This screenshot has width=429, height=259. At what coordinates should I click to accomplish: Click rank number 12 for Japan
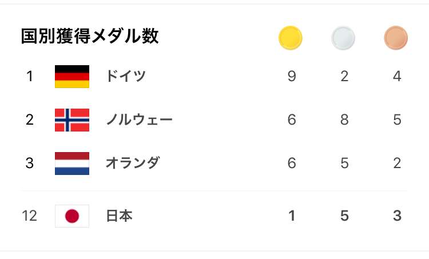tap(29, 216)
